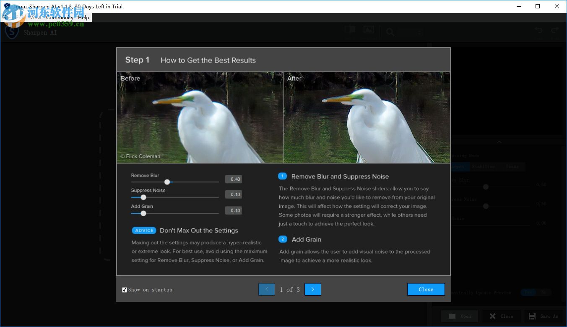The image size is (567, 327).
Task: Open the Community menu
Action: point(60,18)
